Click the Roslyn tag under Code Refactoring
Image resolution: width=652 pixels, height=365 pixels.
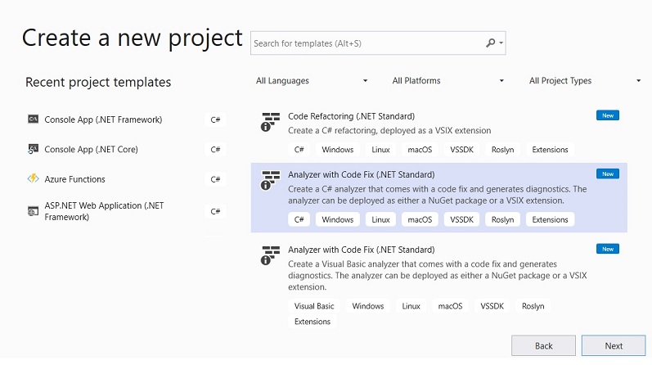click(503, 150)
